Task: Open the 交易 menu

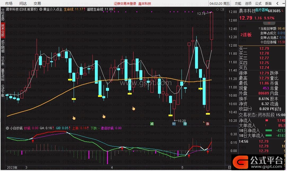Action: point(37,3)
